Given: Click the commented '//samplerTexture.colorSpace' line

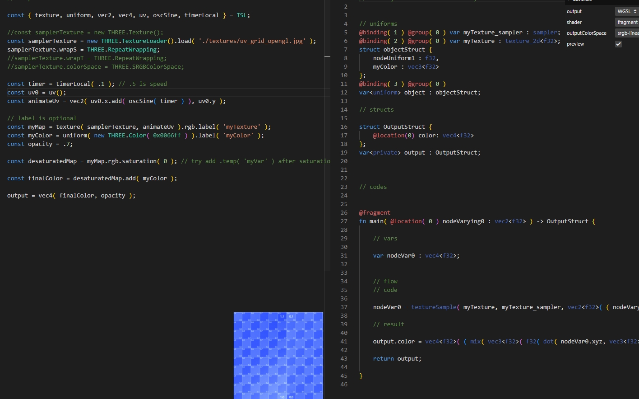Looking at the screenshot, I should click(96, 67).
